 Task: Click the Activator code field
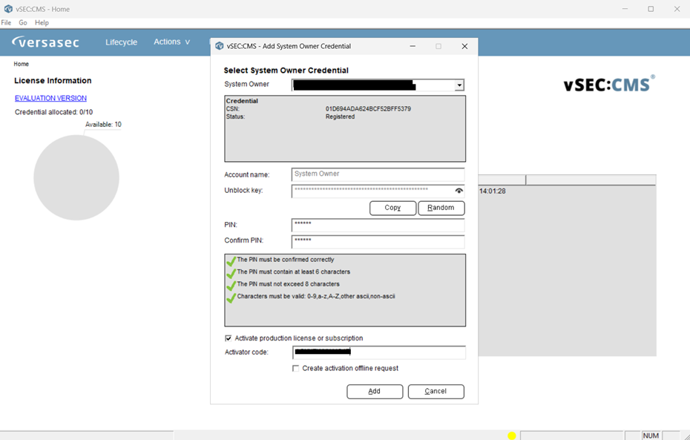(x=379, y=352)
